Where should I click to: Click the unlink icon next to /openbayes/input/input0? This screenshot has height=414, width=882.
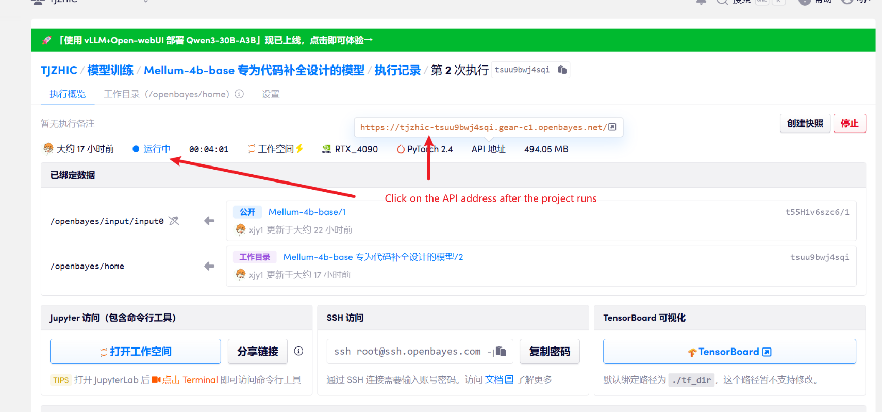174,221
